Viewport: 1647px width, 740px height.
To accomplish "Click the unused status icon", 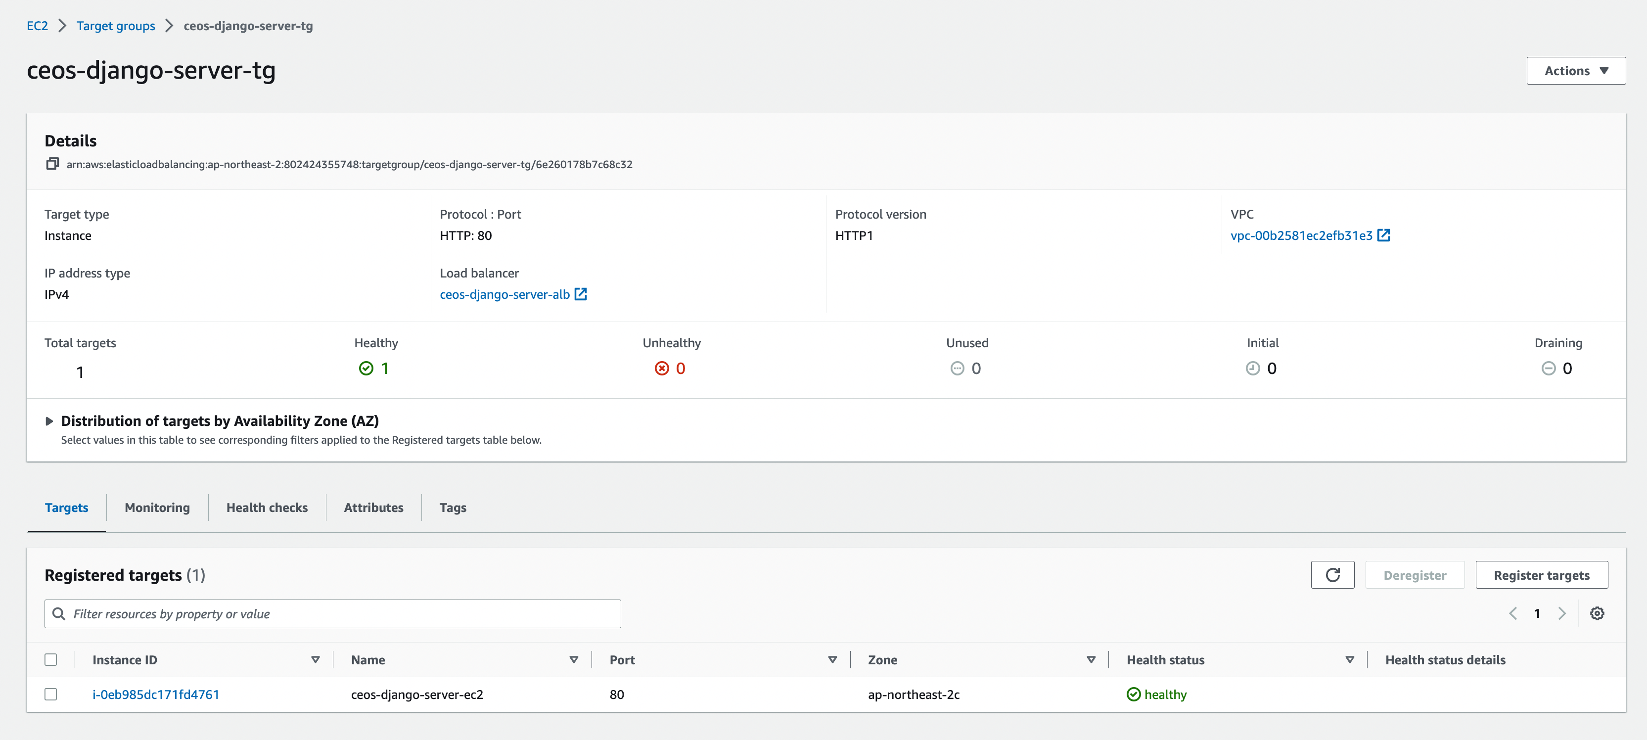I will [x=957, y=369].
